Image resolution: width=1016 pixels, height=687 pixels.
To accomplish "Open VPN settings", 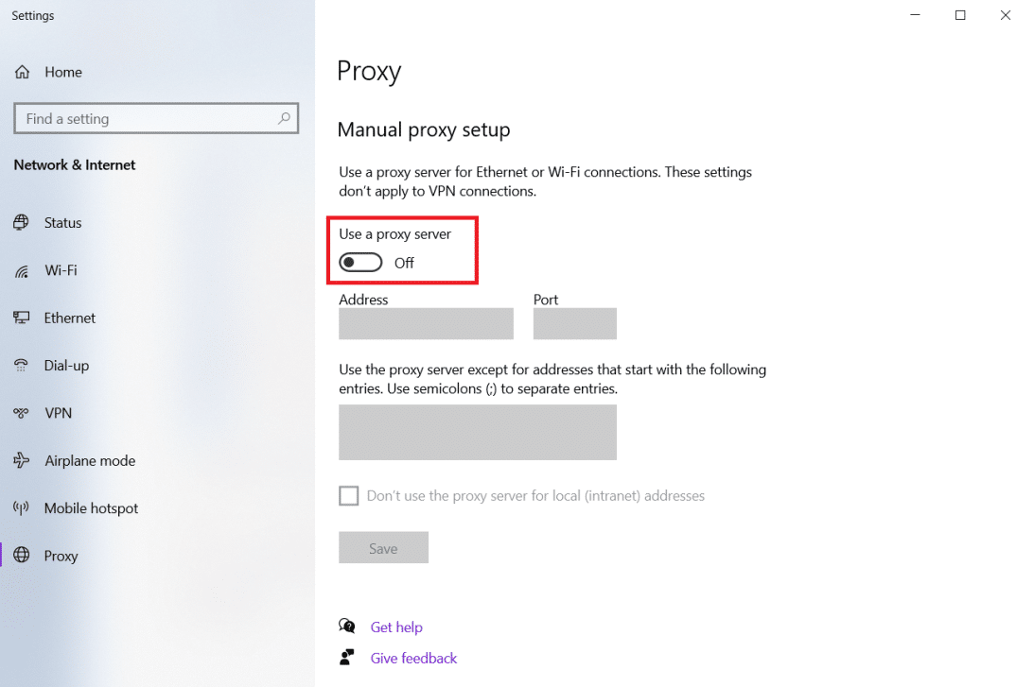I will (x=59, y=413).
